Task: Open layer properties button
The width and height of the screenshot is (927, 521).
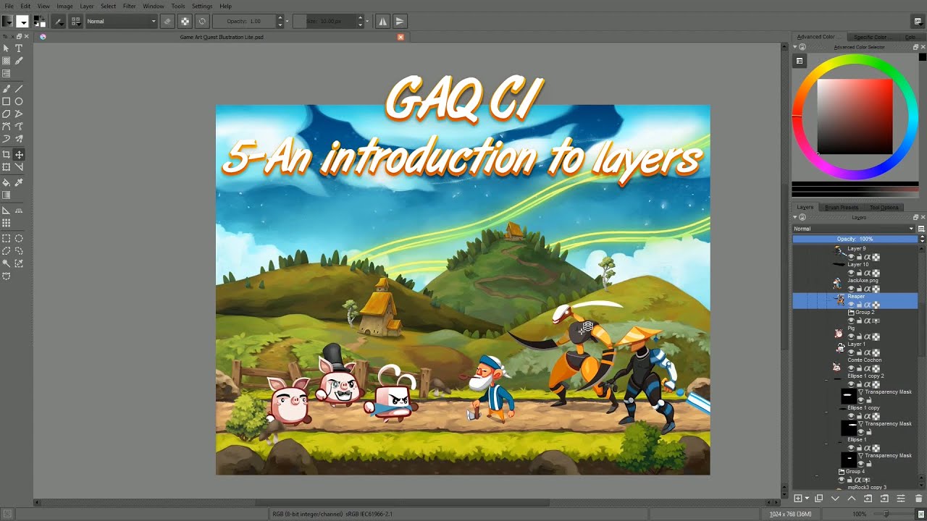Action: [901, 499]
